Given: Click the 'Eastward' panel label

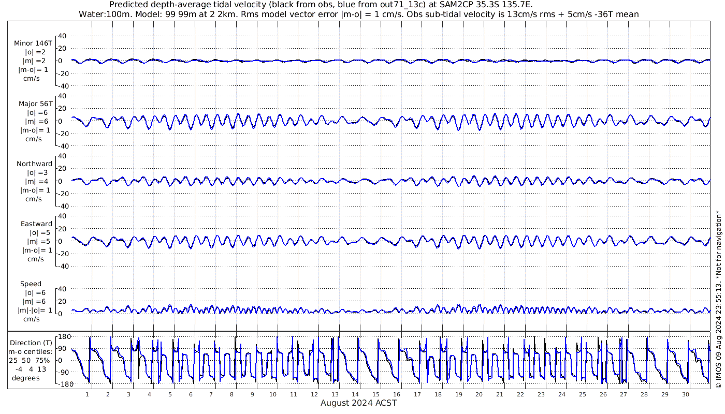Looking at the screenshot, I should pos(36,224).
